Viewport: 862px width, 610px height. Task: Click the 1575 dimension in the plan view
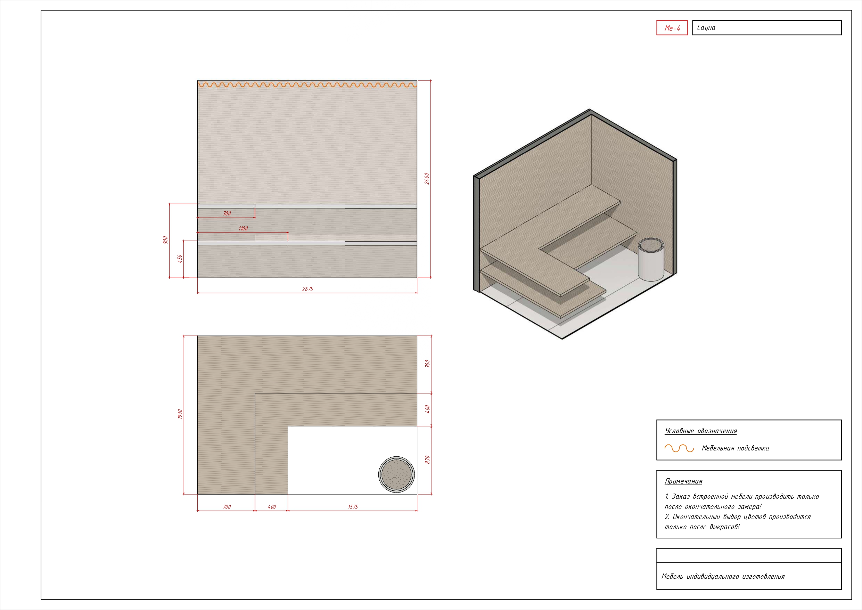pyautogui.click(x=353, y=507)
